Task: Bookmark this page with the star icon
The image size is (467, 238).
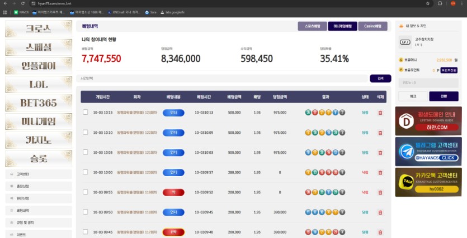Action: [427, 3]
